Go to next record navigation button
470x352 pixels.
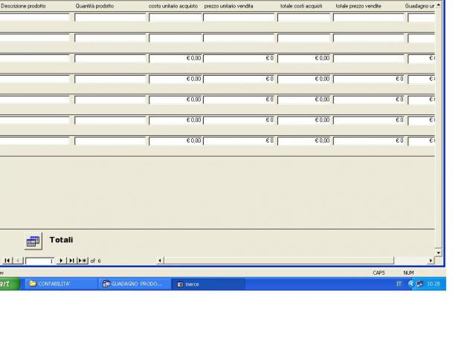[x=61, y=261]
